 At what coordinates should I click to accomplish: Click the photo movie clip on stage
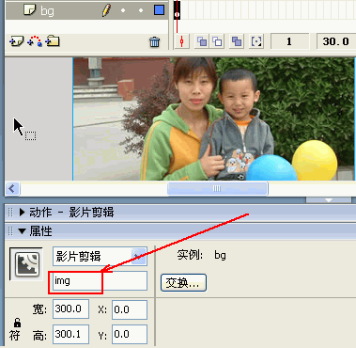[x=214, y=119]
